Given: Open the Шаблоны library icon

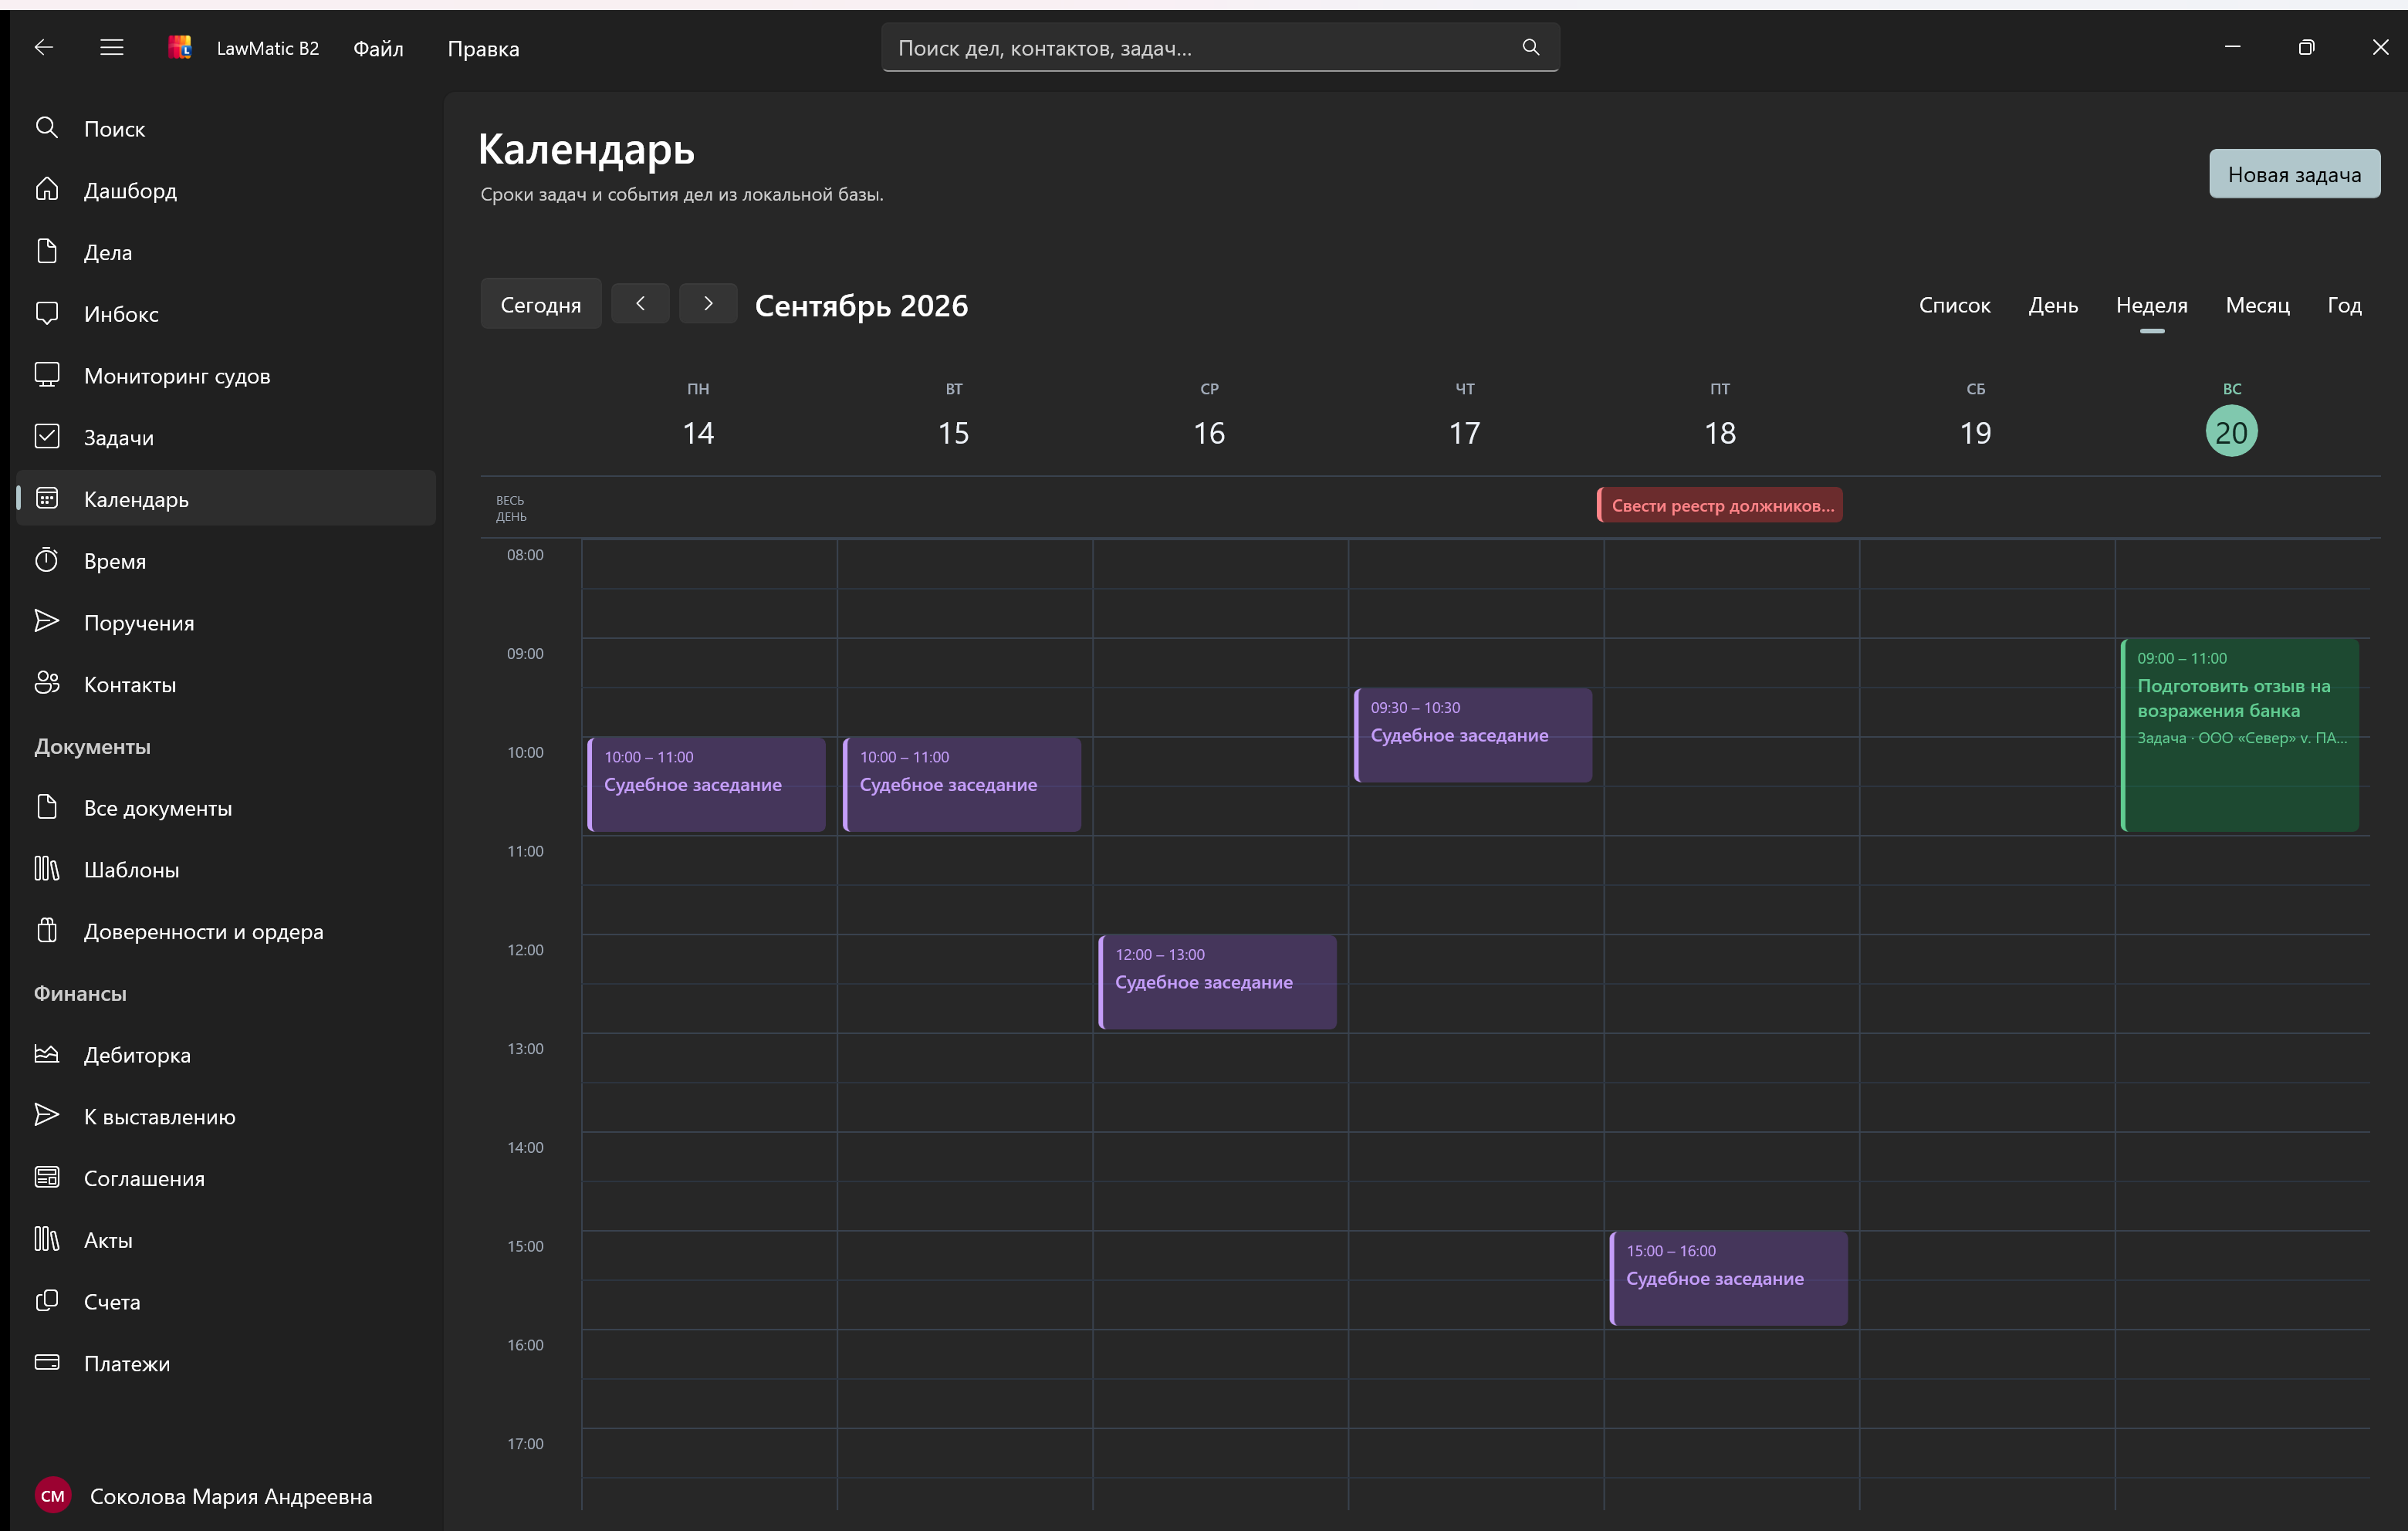Looking at the screenshot, I should [47, 869].
